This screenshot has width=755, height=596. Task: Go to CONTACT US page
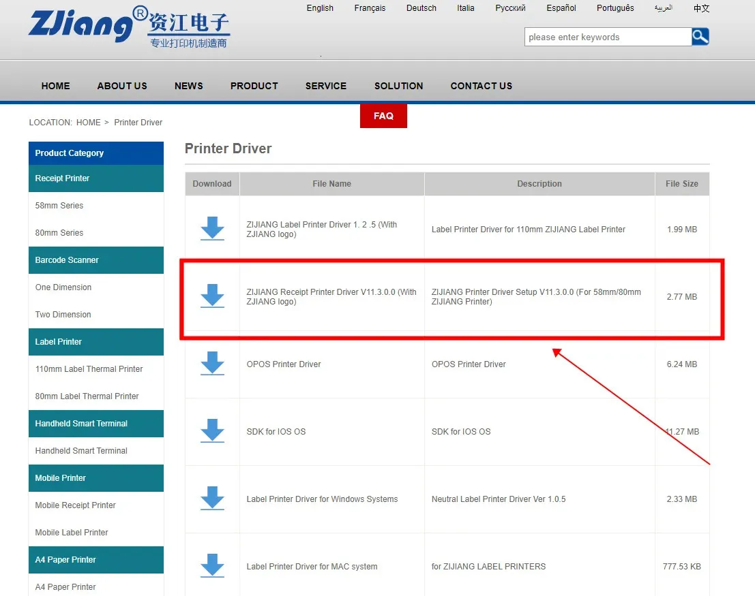tap(481, 86)
